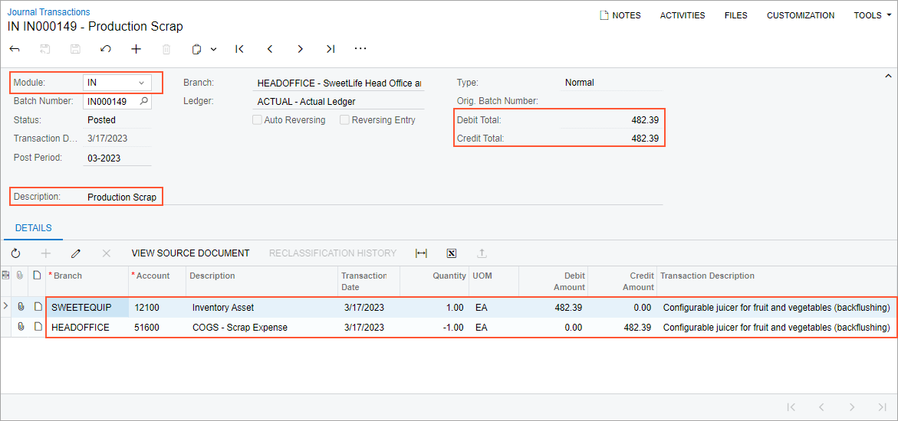Click the Undo icon in the toolbar
The height and width of the screenshot is (421, 898).
pyautogui.click(x=106, y=49)
